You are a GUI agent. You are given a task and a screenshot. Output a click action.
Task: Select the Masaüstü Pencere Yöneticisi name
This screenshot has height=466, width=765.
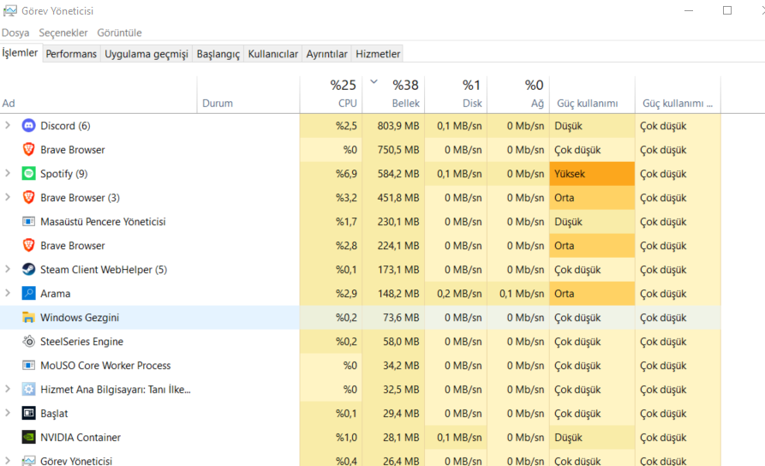103,222
